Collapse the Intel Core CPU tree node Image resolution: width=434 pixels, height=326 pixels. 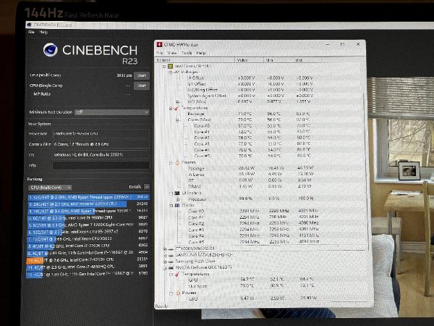pos(164,66)
